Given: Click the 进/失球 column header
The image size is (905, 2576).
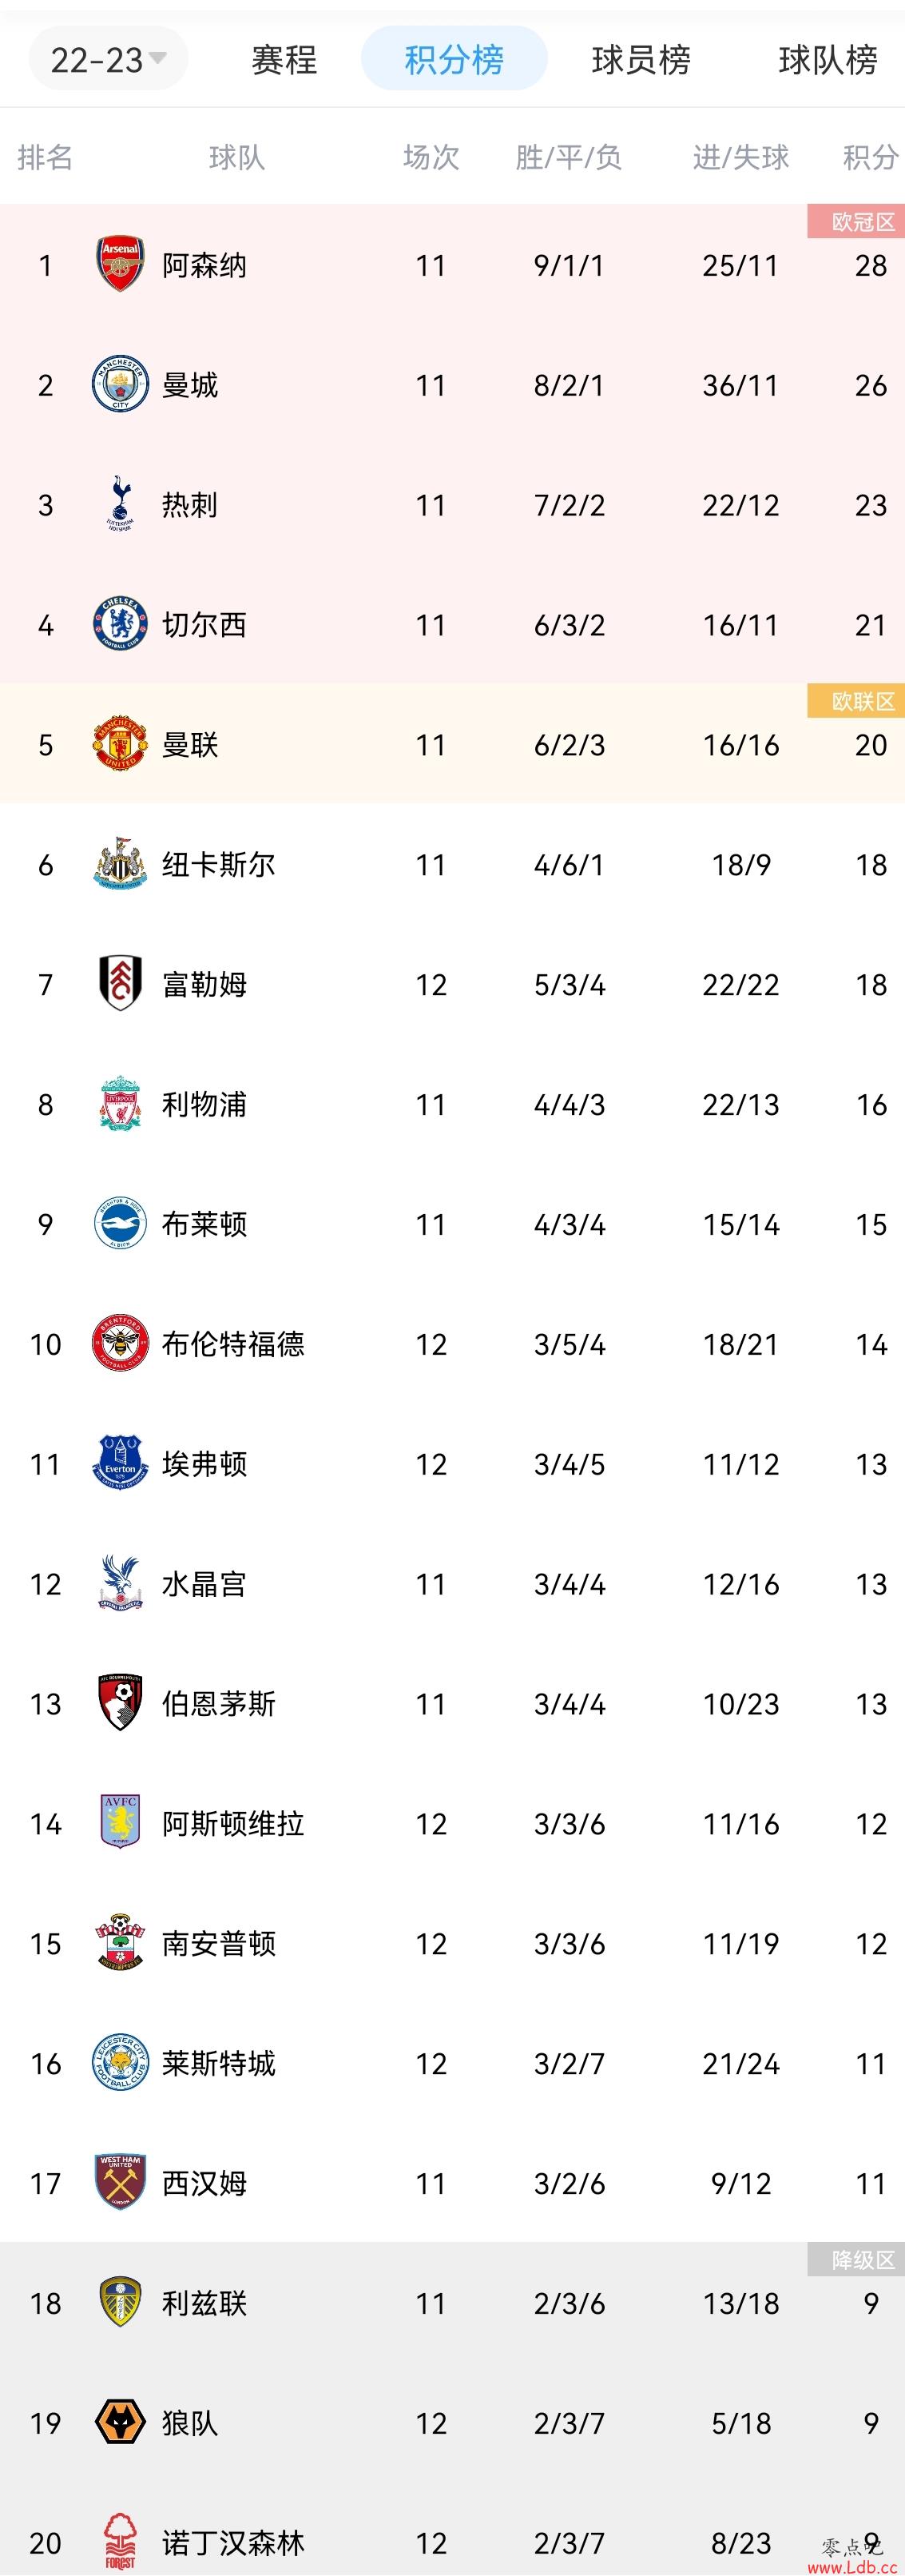Looking at the screenshot, I should pyautogui.click(x=740, y=157).
